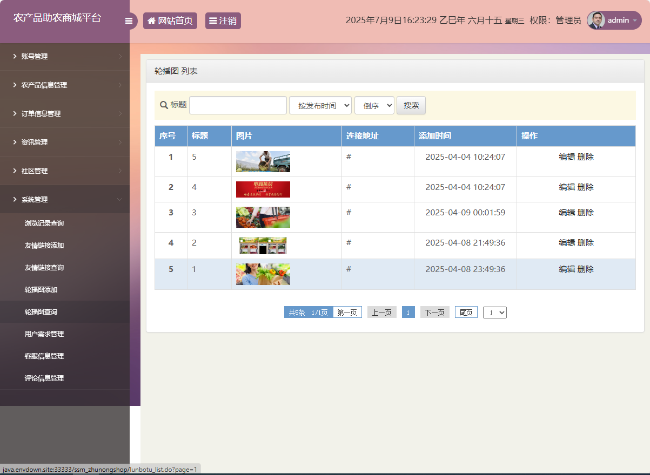Image resolution: width=650 pixels, height=475 pixels.
Task: Click the hamburger menu icon beside platform title
Action: (x=129, y=21)
